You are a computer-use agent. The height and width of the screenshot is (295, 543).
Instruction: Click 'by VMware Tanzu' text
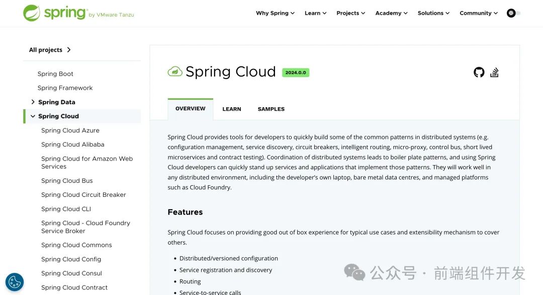(x=111, y=15)
